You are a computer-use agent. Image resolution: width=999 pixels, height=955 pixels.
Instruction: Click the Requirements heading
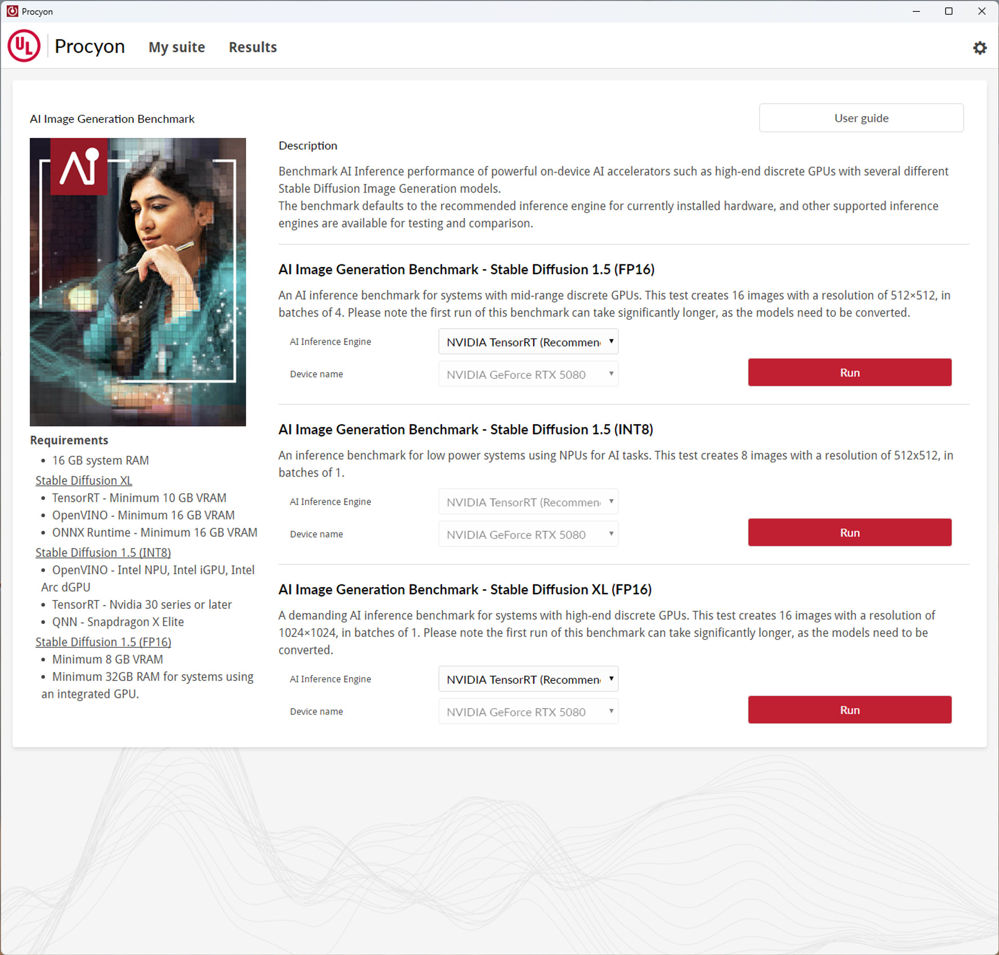[69, 440]
